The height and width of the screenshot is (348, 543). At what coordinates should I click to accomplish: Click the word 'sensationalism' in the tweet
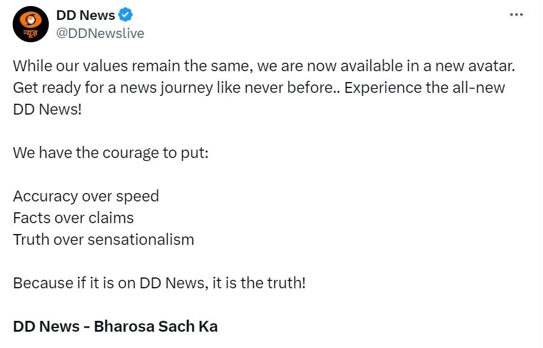(x=141, y=239)
